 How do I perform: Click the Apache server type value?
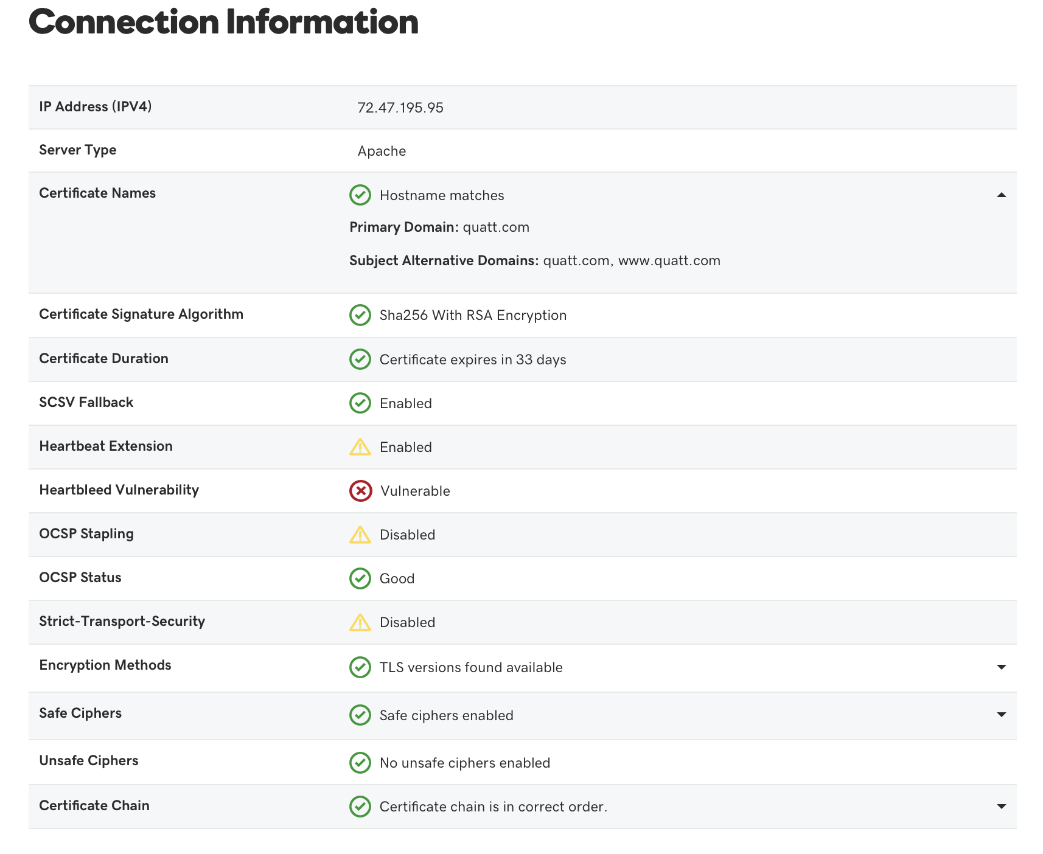tap(382, 151)
